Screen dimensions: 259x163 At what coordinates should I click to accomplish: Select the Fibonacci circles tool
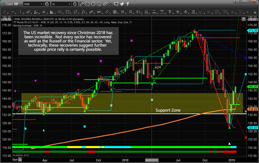tap(115, 12)
